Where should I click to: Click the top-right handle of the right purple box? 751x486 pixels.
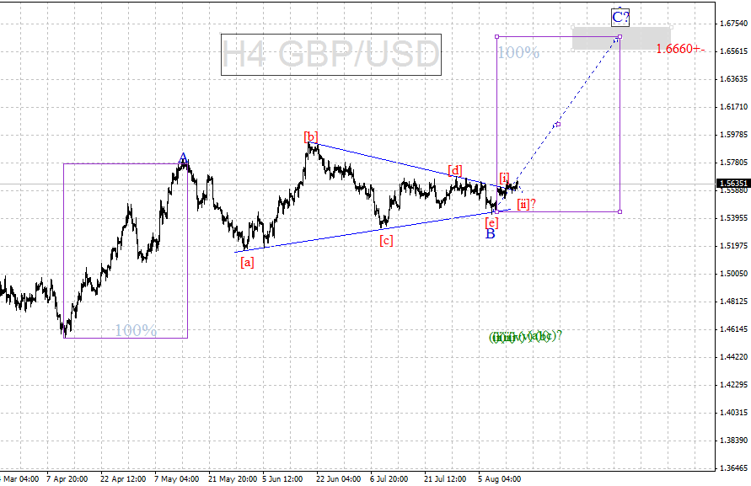coord(620,36)
